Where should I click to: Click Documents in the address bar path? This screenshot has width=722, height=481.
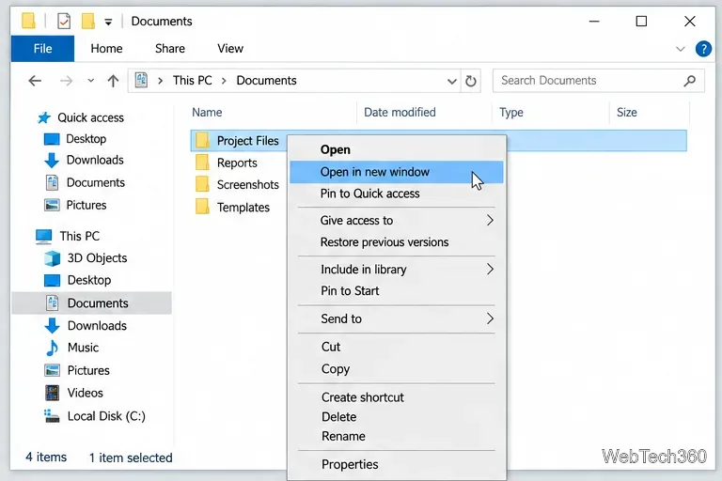266,81
